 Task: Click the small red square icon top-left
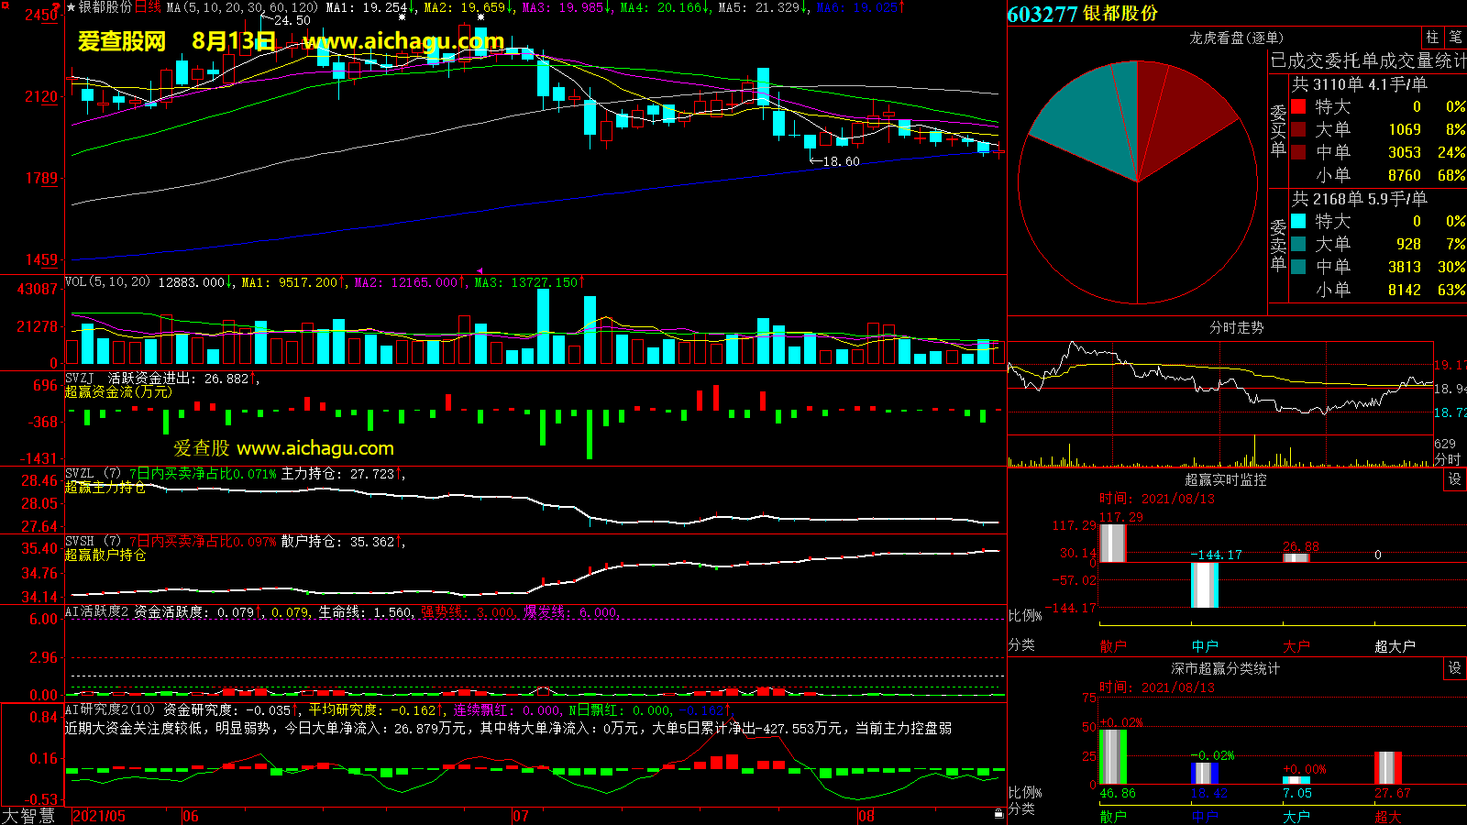(6, 6)
